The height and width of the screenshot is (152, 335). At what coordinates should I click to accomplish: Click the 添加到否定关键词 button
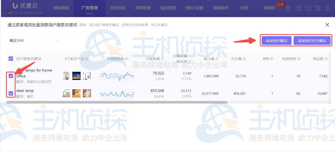(312, 41)
